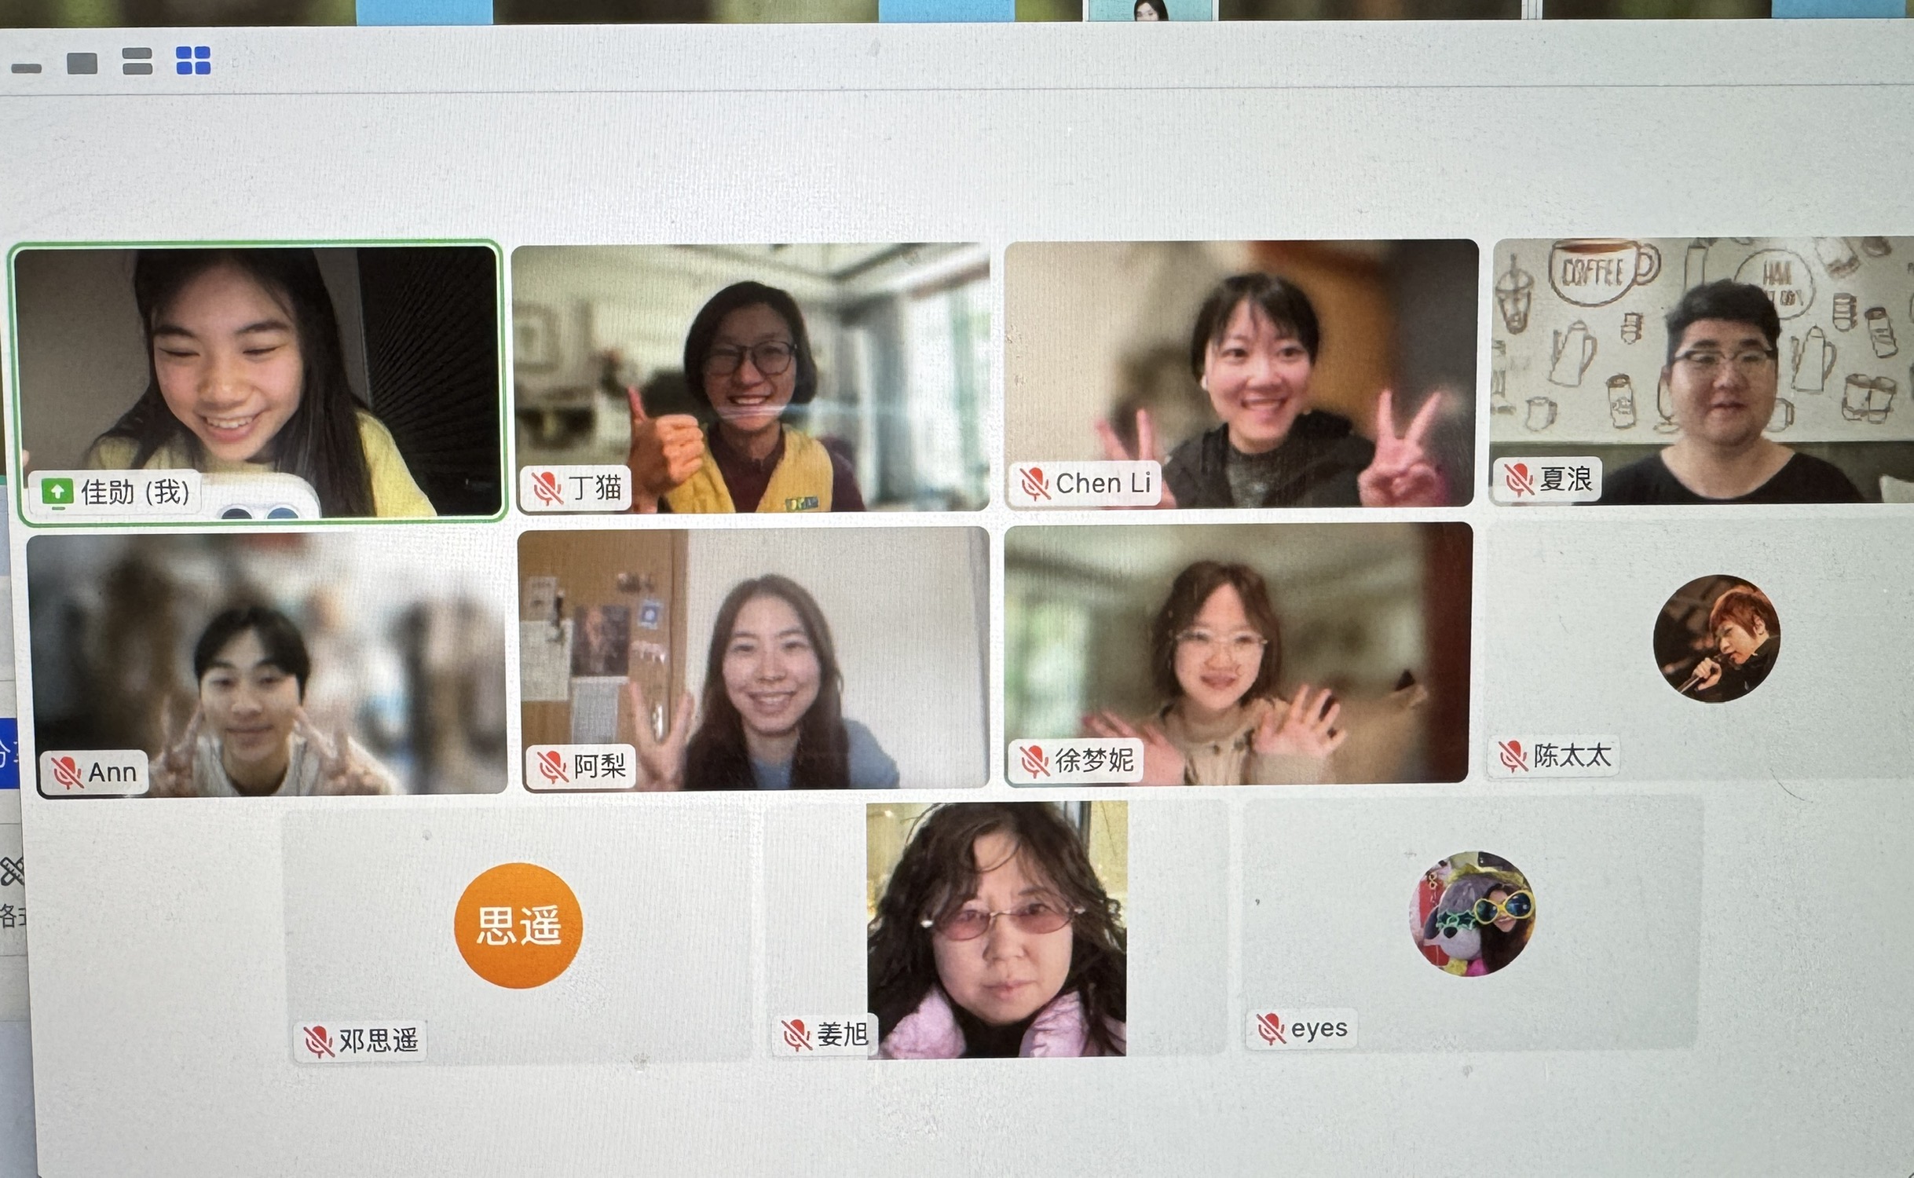Click muted microphone icon next to 陈太太
This screenshot has height=1178, width=1914.
tap(1513, 755)
